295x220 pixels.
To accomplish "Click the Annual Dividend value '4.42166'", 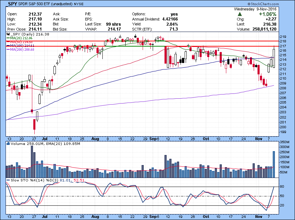I will tap(170, 19).
